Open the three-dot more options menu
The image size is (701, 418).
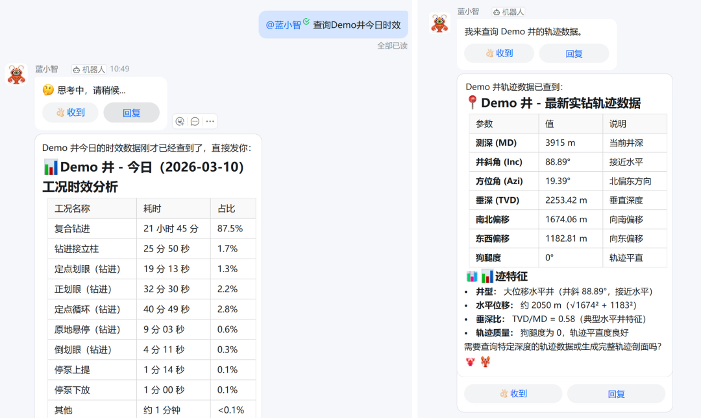pyautogui.click(x=210, y=121)
